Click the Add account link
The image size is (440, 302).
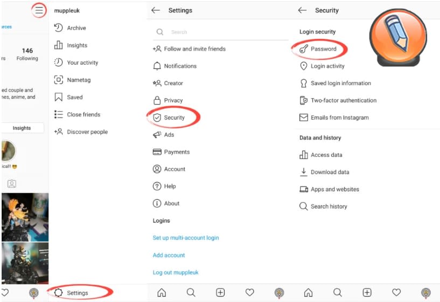tap(169, 255)
